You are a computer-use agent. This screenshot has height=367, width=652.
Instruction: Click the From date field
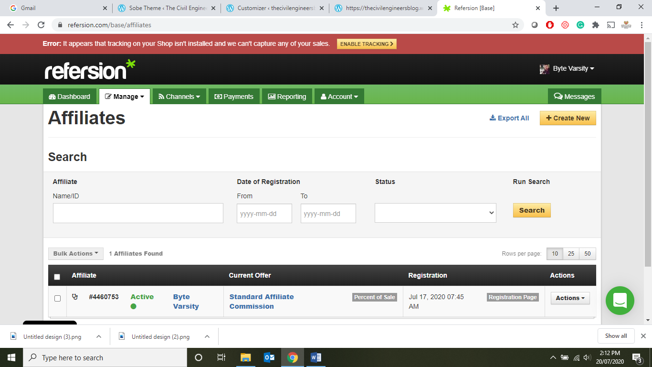pyautogui.click(x=264, y=213)
